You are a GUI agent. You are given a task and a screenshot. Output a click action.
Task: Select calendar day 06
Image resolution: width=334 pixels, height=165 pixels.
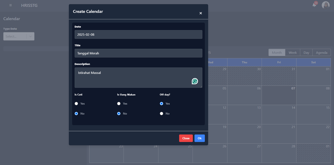[244, 95]
